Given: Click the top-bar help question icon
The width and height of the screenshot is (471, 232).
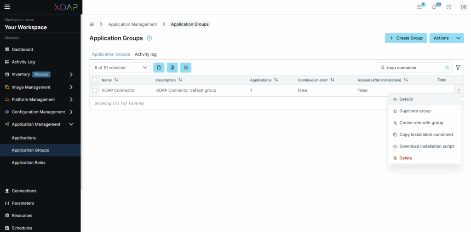Looking at the screenshot, I should 449,7.
